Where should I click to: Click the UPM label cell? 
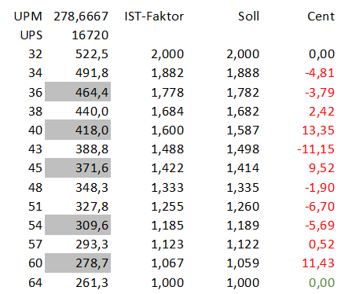coord(28,17)
